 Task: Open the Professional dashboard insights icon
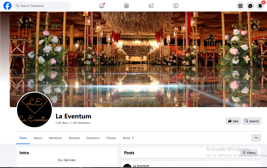(126, 6)
